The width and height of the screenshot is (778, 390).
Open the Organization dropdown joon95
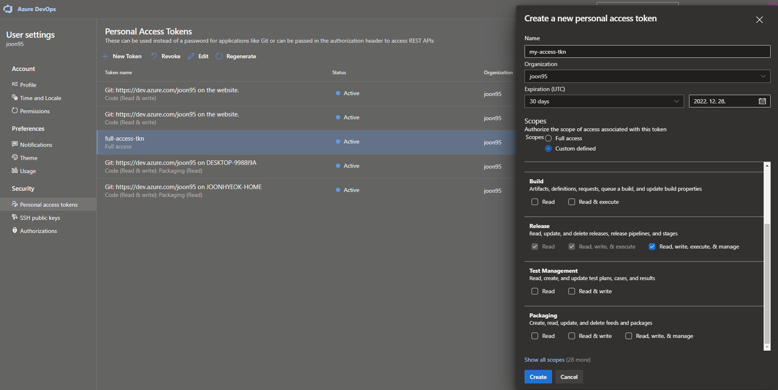pyautogui.click(x=647, y=76)
